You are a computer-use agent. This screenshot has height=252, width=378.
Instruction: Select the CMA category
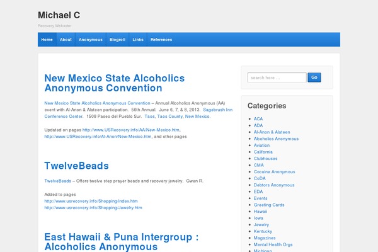[259, 165]
